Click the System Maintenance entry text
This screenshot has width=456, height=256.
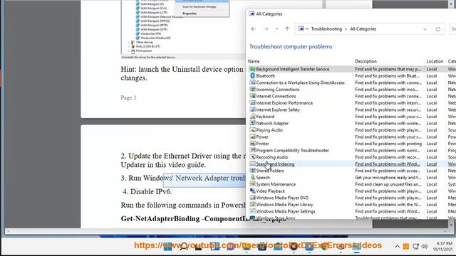276,184
